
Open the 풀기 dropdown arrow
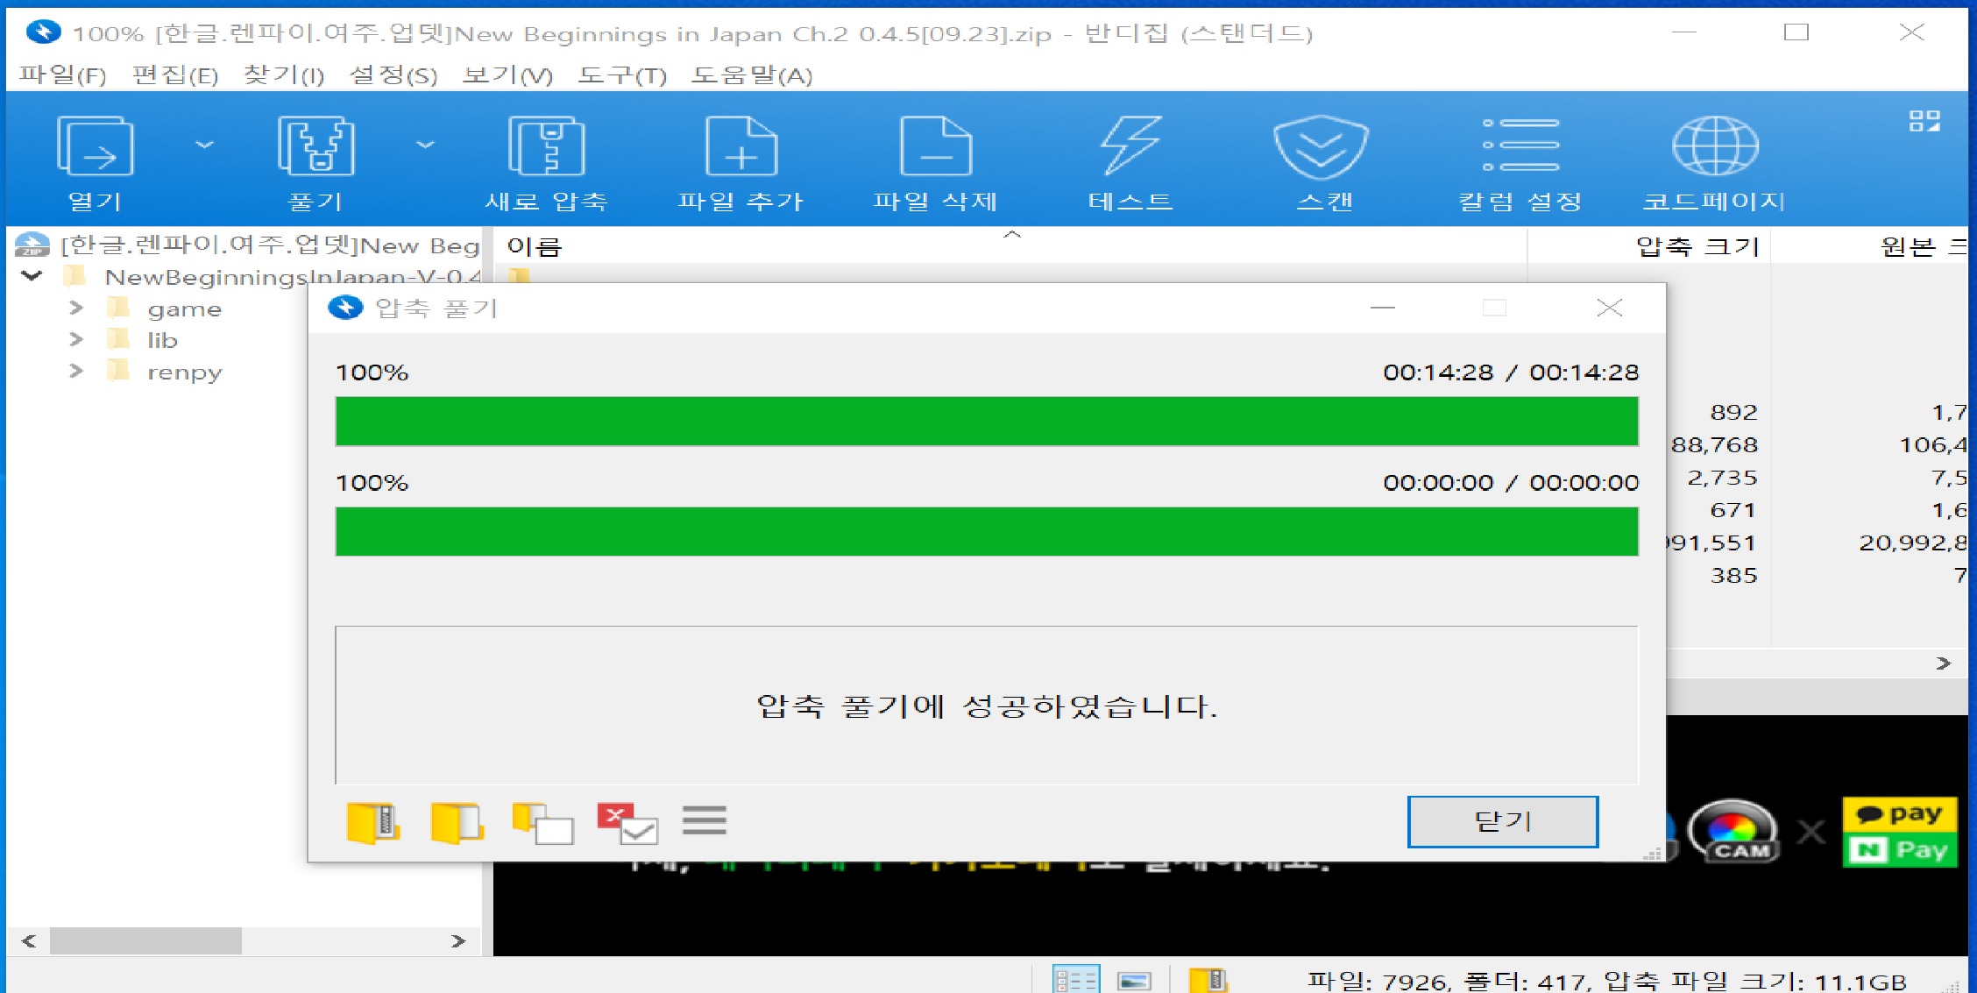[425, 145]
